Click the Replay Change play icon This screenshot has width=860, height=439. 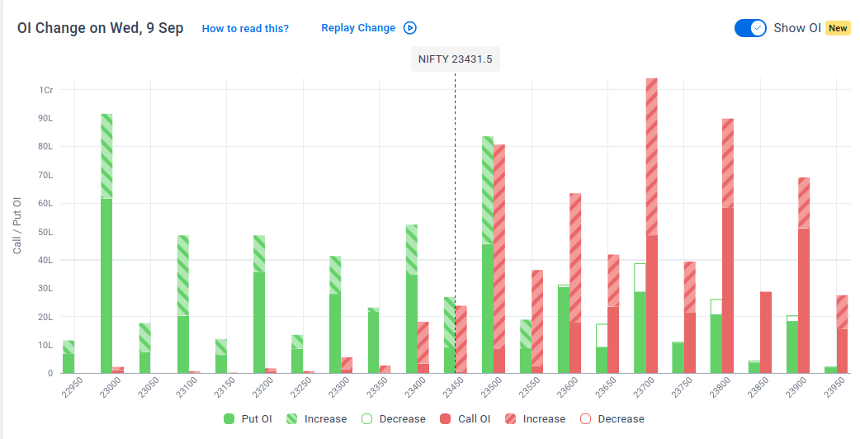point(409,28)
